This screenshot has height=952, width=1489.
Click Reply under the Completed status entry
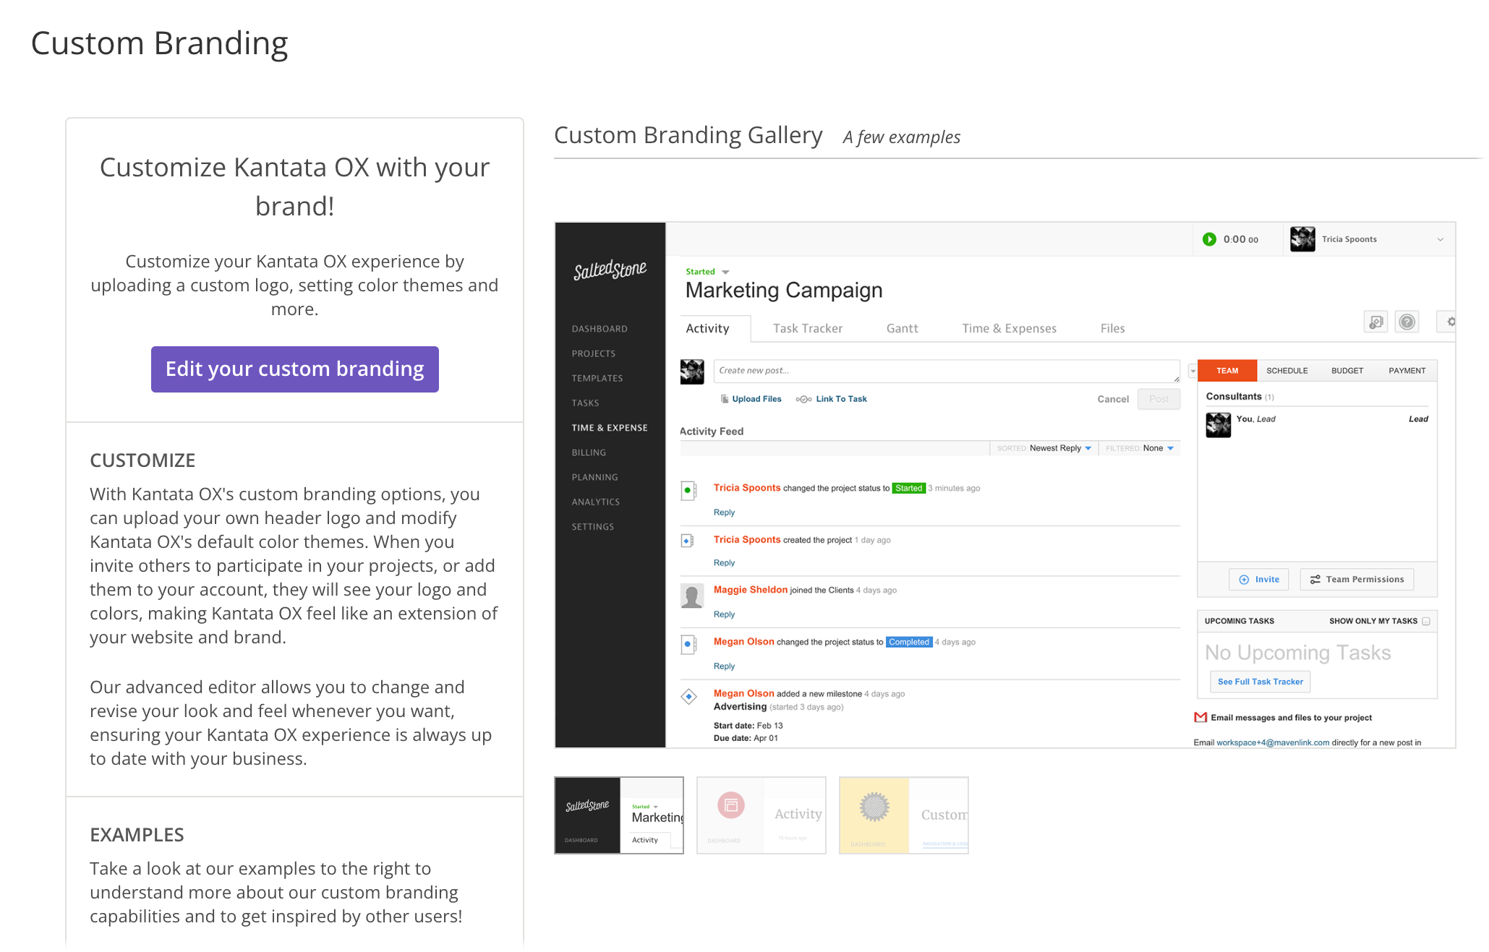tap(724, 666)
